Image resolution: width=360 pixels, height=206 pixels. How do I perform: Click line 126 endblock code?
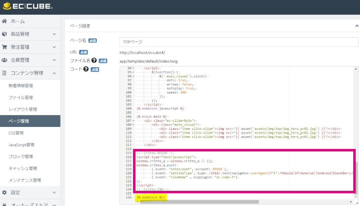tap(151, 197)
